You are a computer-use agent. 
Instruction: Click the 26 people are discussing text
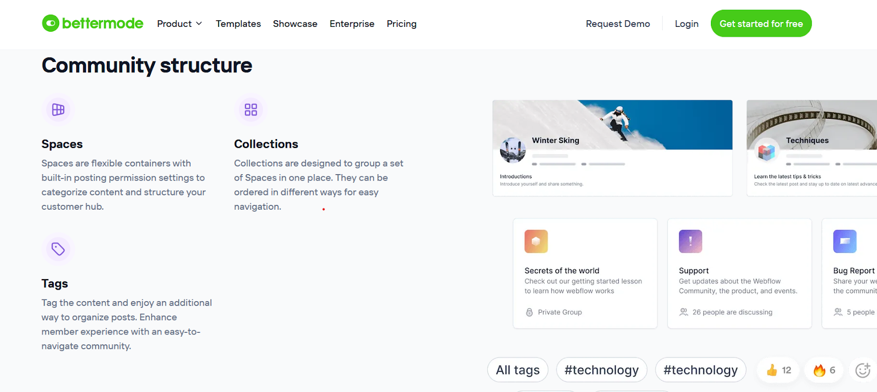(x=732, y=312)
